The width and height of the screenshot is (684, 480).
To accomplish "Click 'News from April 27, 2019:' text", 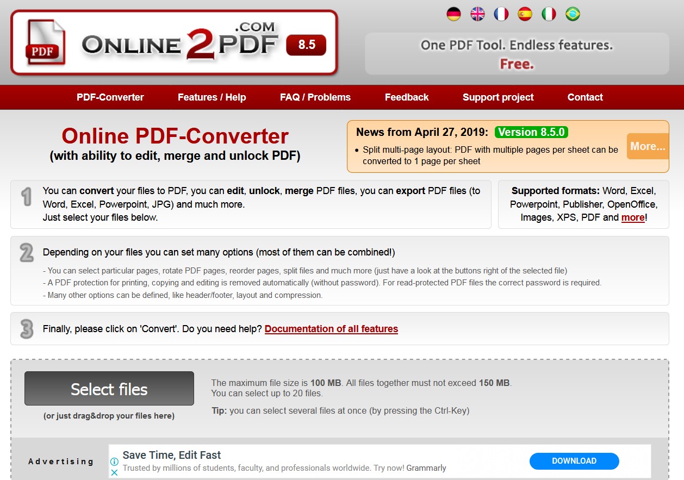I will [x=422, y=132].
